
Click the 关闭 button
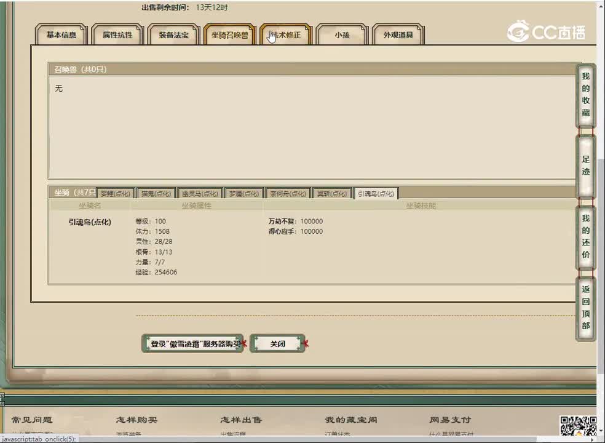coord(278,344)
